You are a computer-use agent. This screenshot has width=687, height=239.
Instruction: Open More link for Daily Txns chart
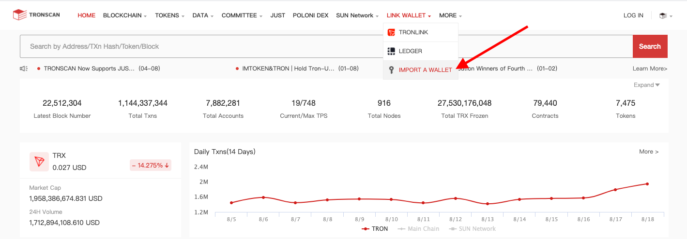click(649, 152)
